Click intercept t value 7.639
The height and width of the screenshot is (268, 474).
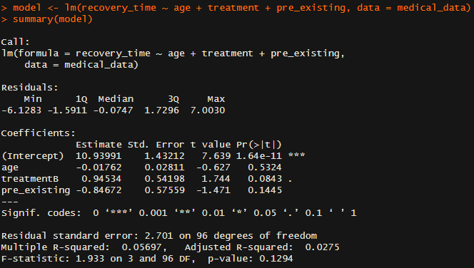[216, 156]
